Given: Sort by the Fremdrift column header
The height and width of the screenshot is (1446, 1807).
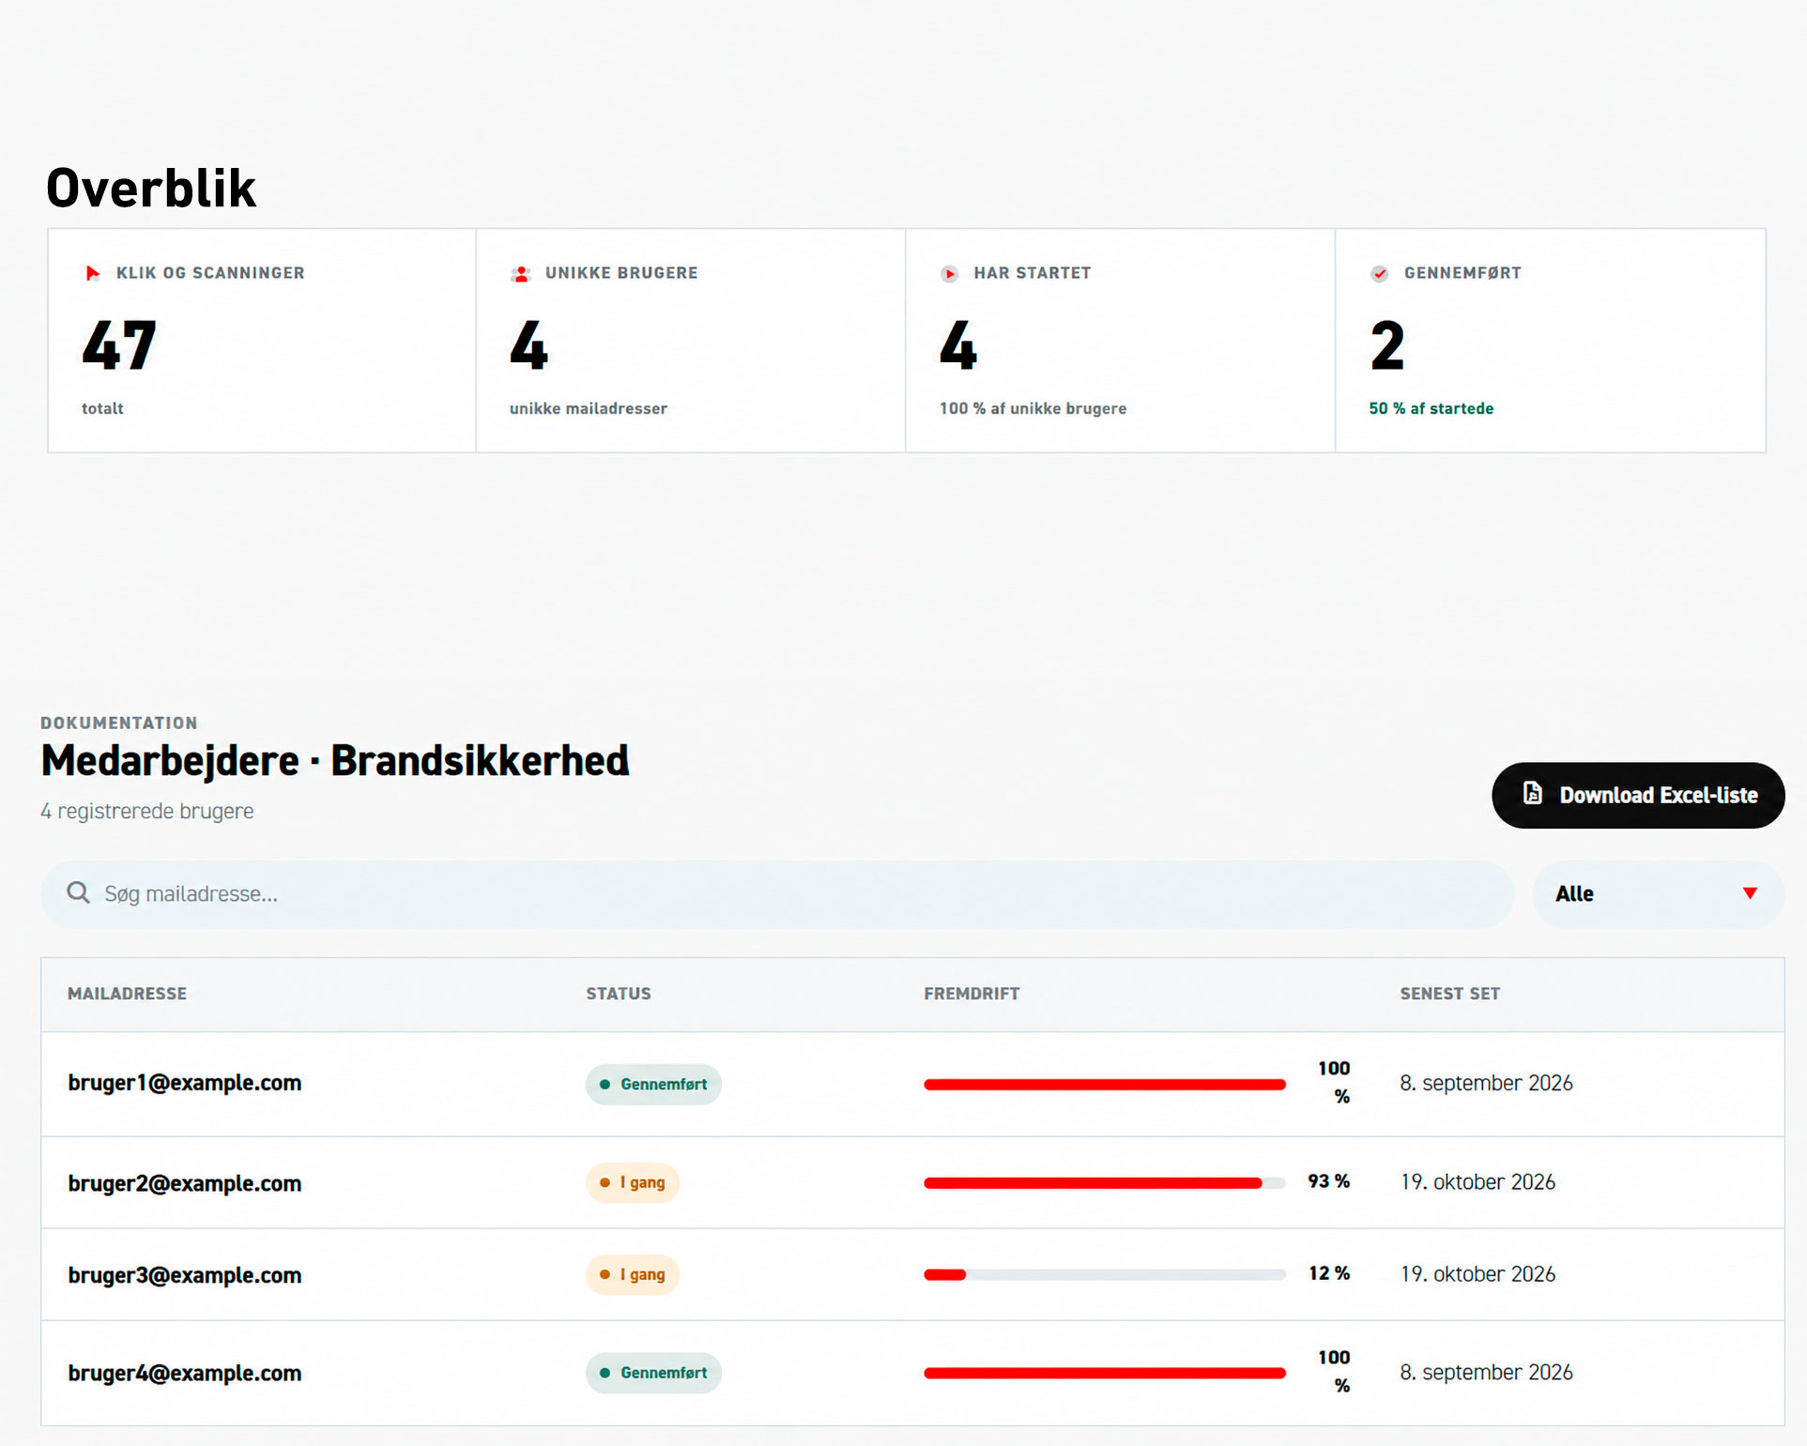Looking at the screenshot, I should pyautogui.click(x=972, y=994).
